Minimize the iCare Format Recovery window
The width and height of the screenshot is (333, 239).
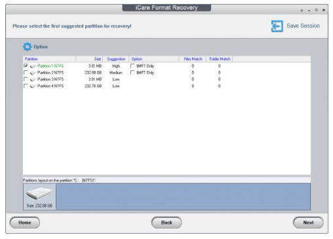[309, 11]
